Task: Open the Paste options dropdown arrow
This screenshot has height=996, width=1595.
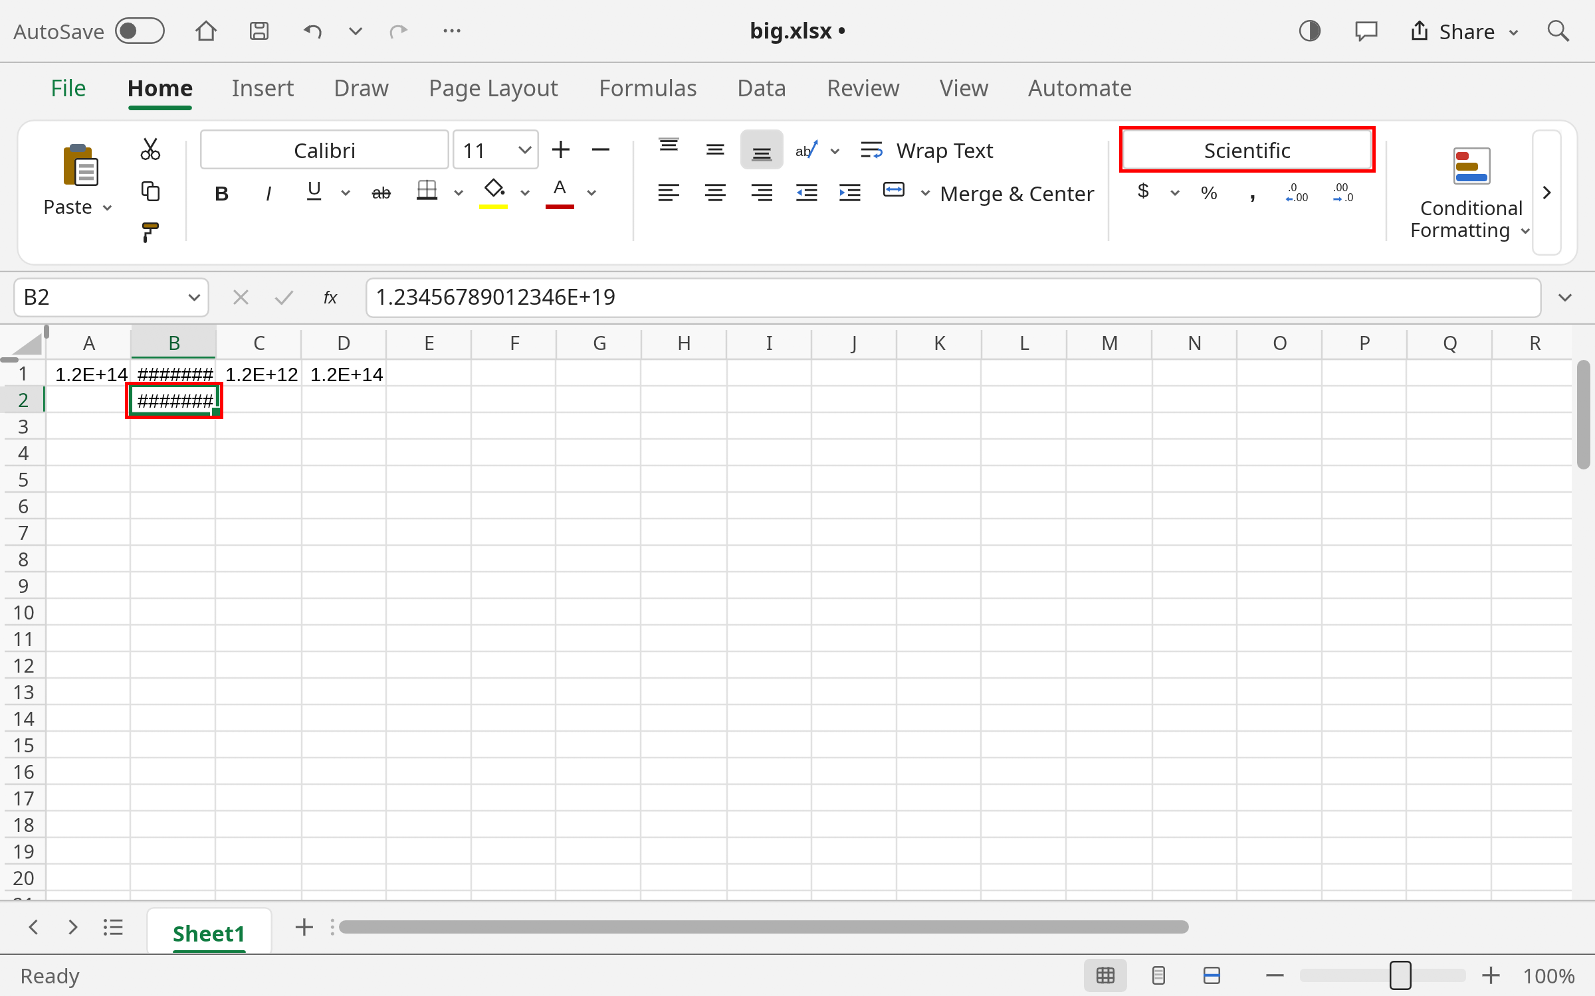Action: click(x=108, y=208)
